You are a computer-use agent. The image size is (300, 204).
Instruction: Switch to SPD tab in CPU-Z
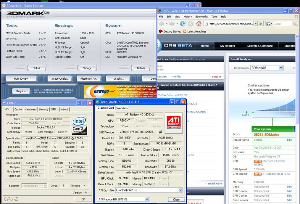(x=54, y=109)
